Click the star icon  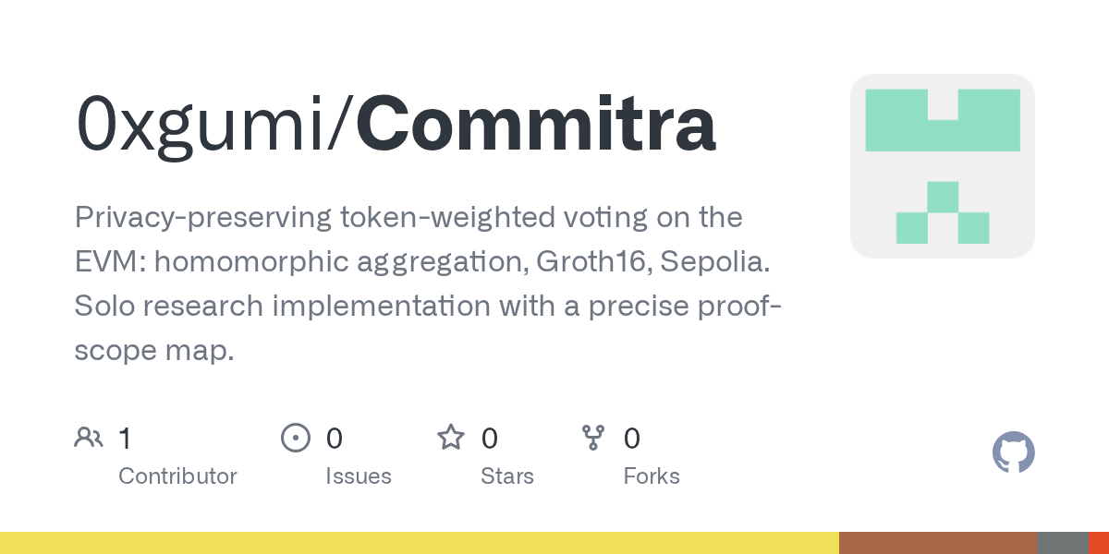click(450, 437)
